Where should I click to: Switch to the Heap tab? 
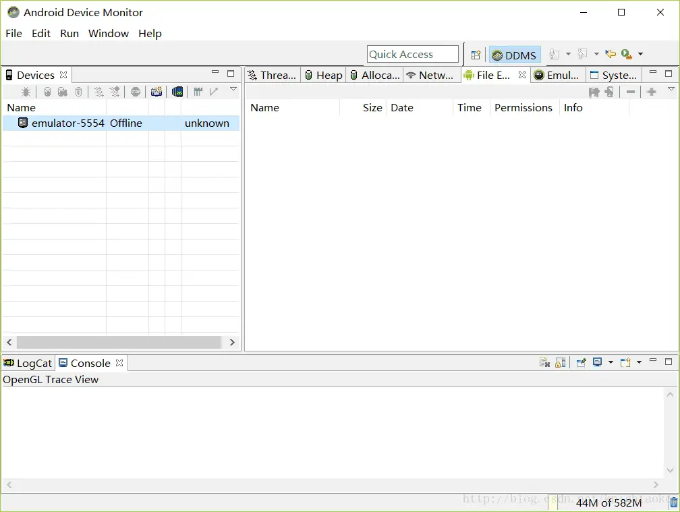point(324,75)
